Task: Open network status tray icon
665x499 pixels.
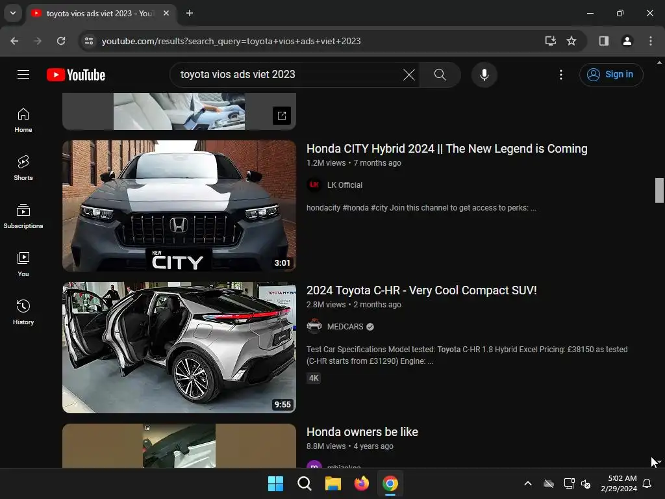Action: coord(569,483)
